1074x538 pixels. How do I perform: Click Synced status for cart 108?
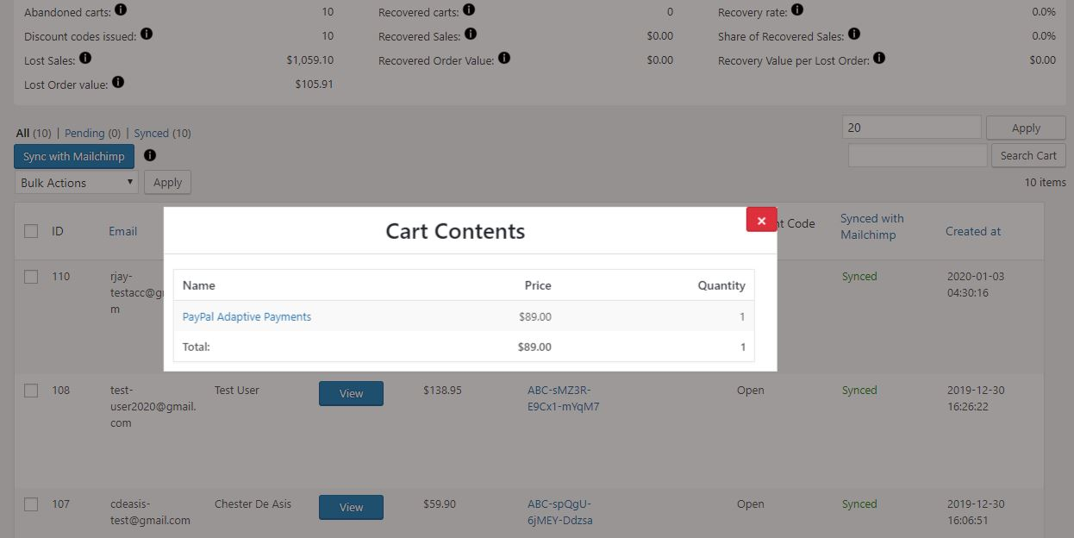[859, 390]
